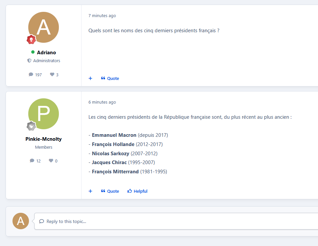Image resolution: width=318 pixels, height=246 pixels.
Task: Open the Pinkie-Mcnolty username profile link
Action: pos(43,139)
